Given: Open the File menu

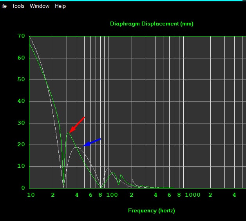Looking at the screenshot, I should tap(3, 6).
